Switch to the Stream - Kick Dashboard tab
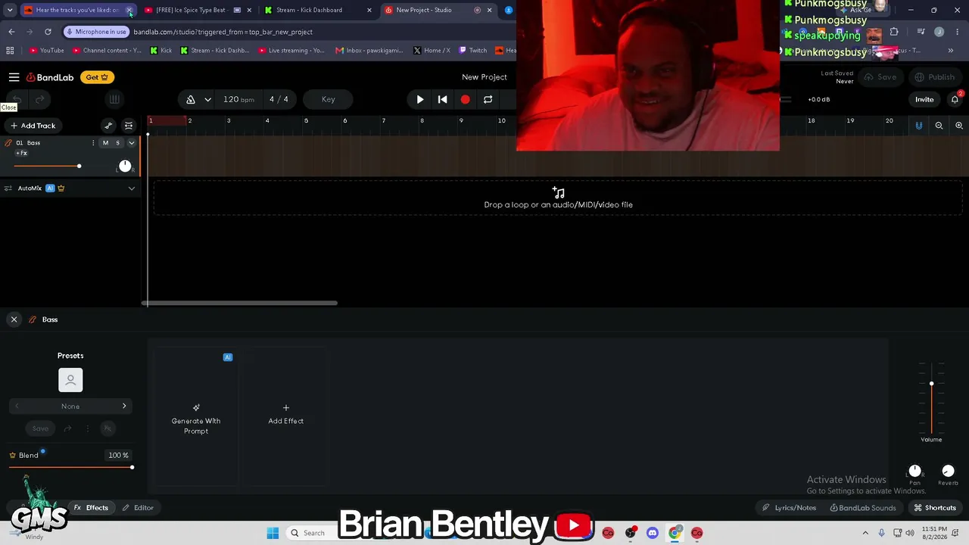Screen dimensions: 969x545 point(318,10)
